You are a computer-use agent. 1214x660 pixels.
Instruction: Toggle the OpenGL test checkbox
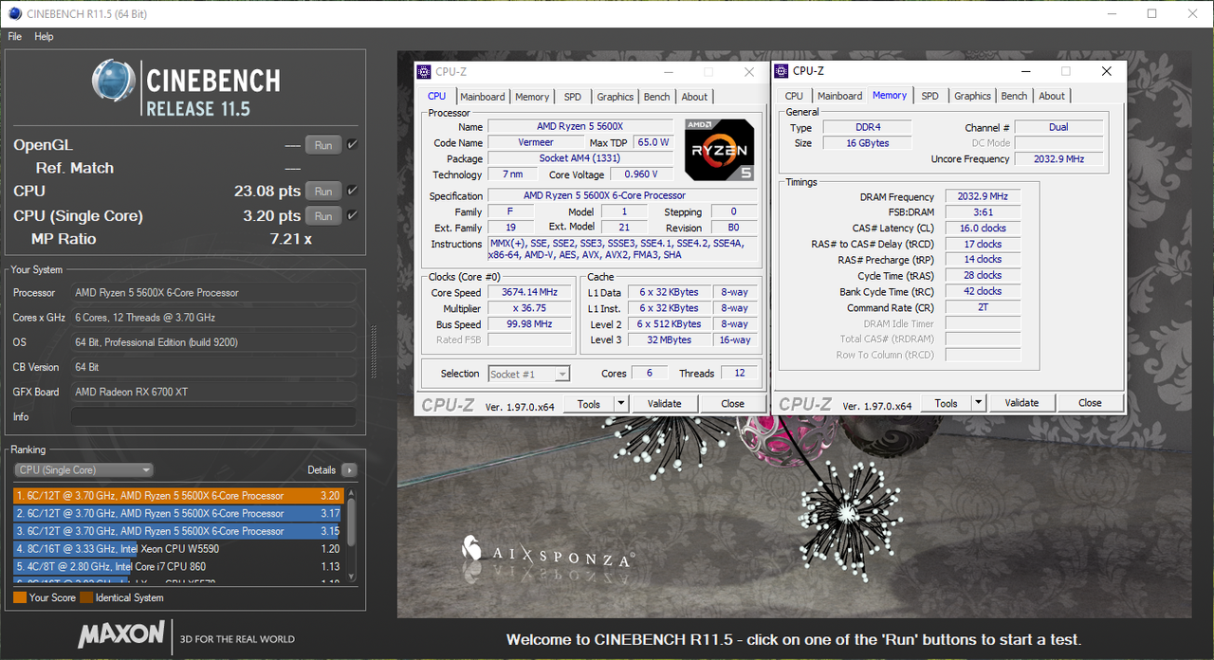pyautogui.click(x=353, y=144)
